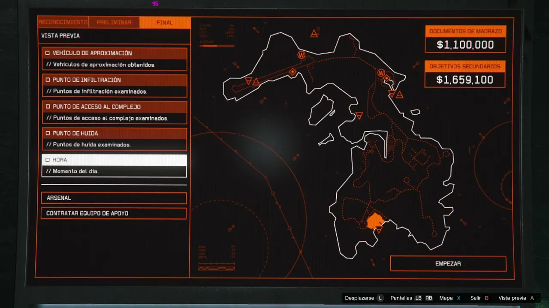This screenshot has height=308, width=549.
Task: Pick the upward triangle at the airstrip's west end
Action: pyautogui.click(x=256, y=81)
